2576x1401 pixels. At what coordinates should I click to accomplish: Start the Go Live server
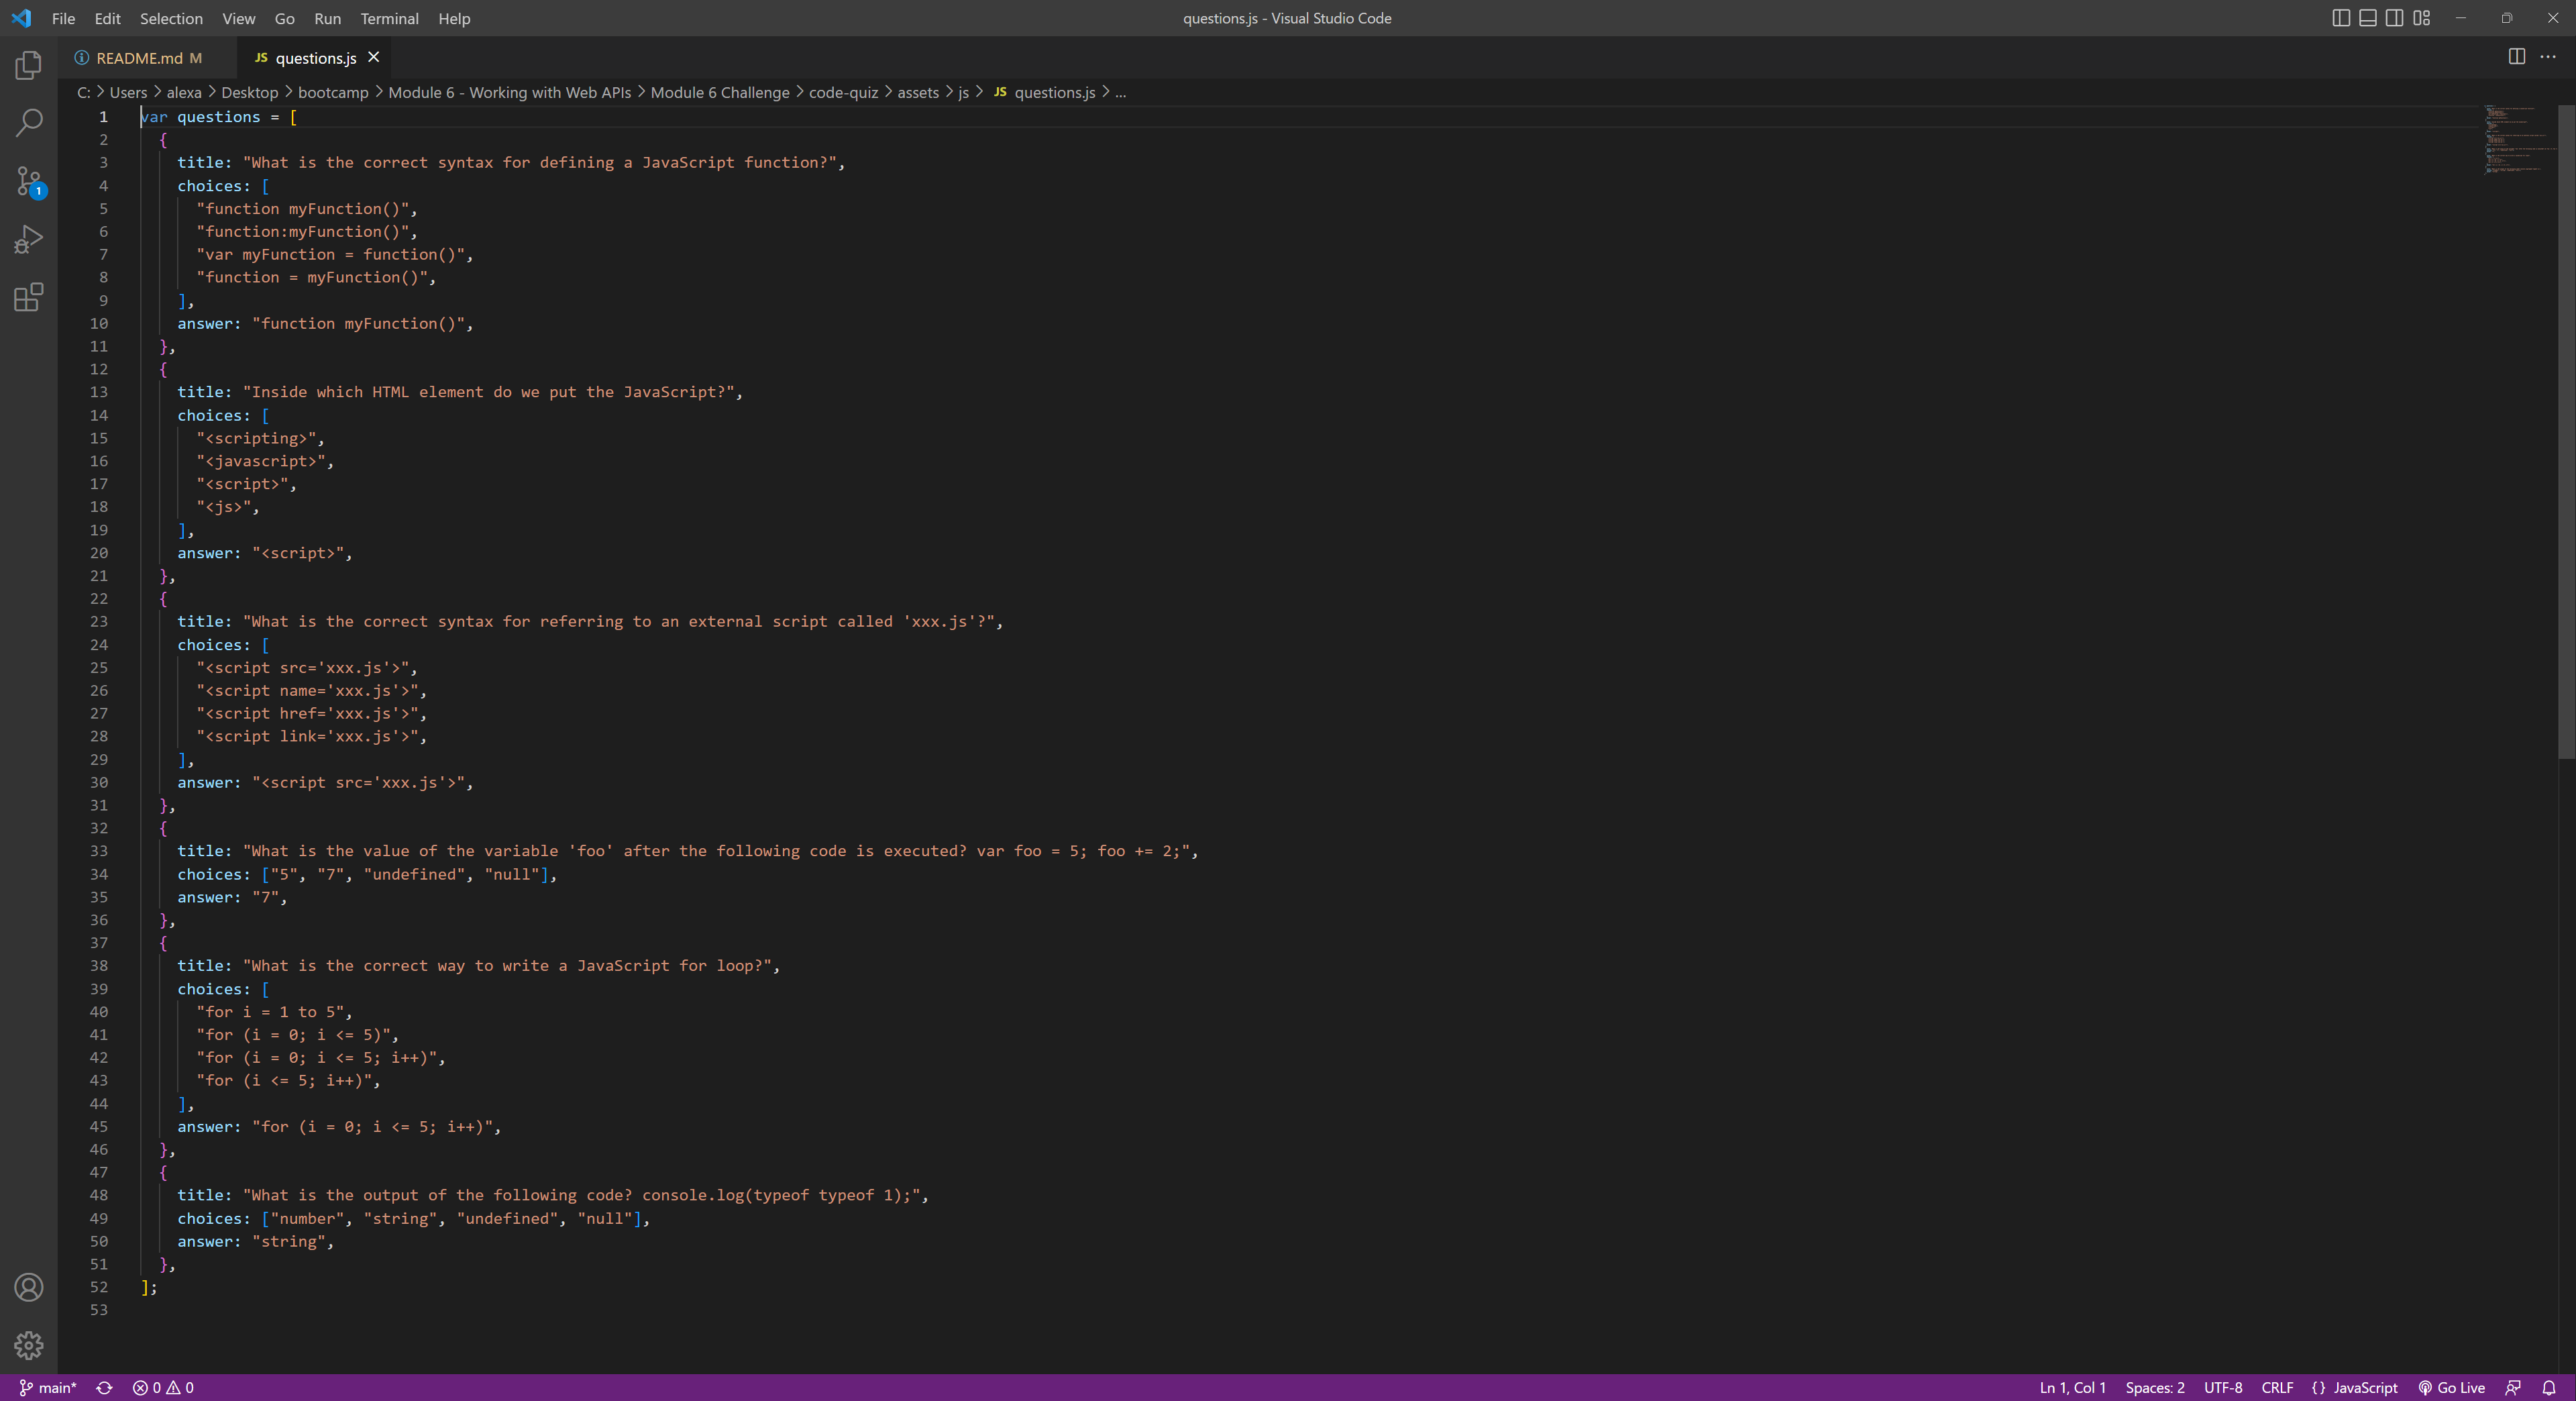tap(2451, 1387)
